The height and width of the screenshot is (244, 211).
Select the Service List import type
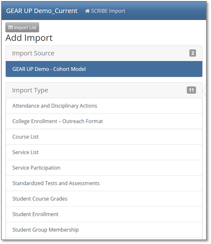(x=26, y=152)
